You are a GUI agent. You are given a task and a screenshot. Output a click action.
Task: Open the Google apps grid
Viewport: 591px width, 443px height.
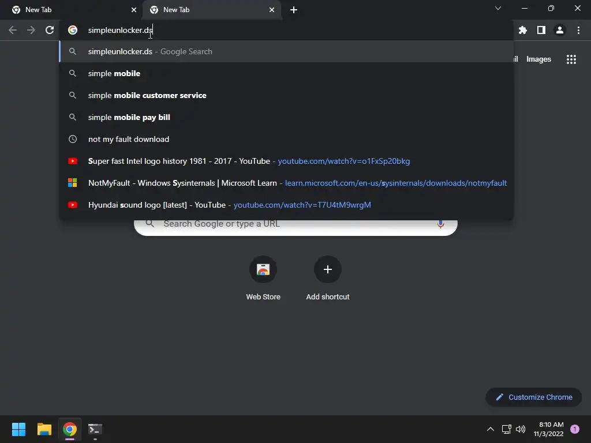tap(571, 59)
